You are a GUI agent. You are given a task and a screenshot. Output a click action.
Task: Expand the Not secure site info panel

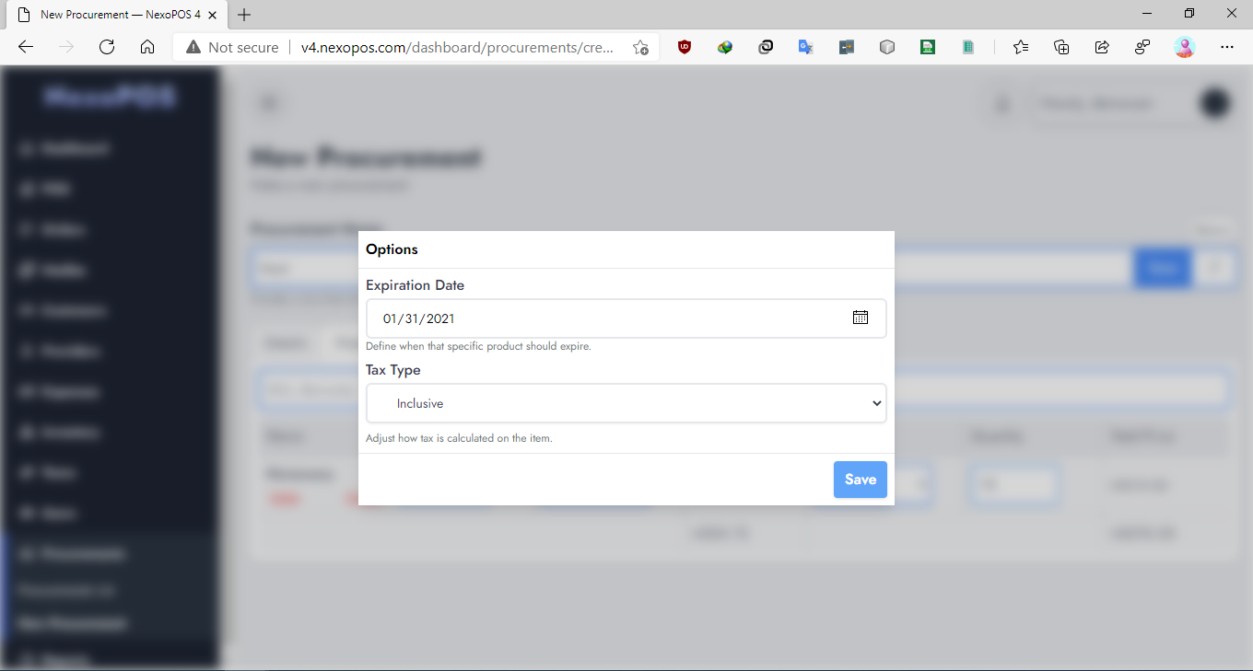[x=229, y=47]
